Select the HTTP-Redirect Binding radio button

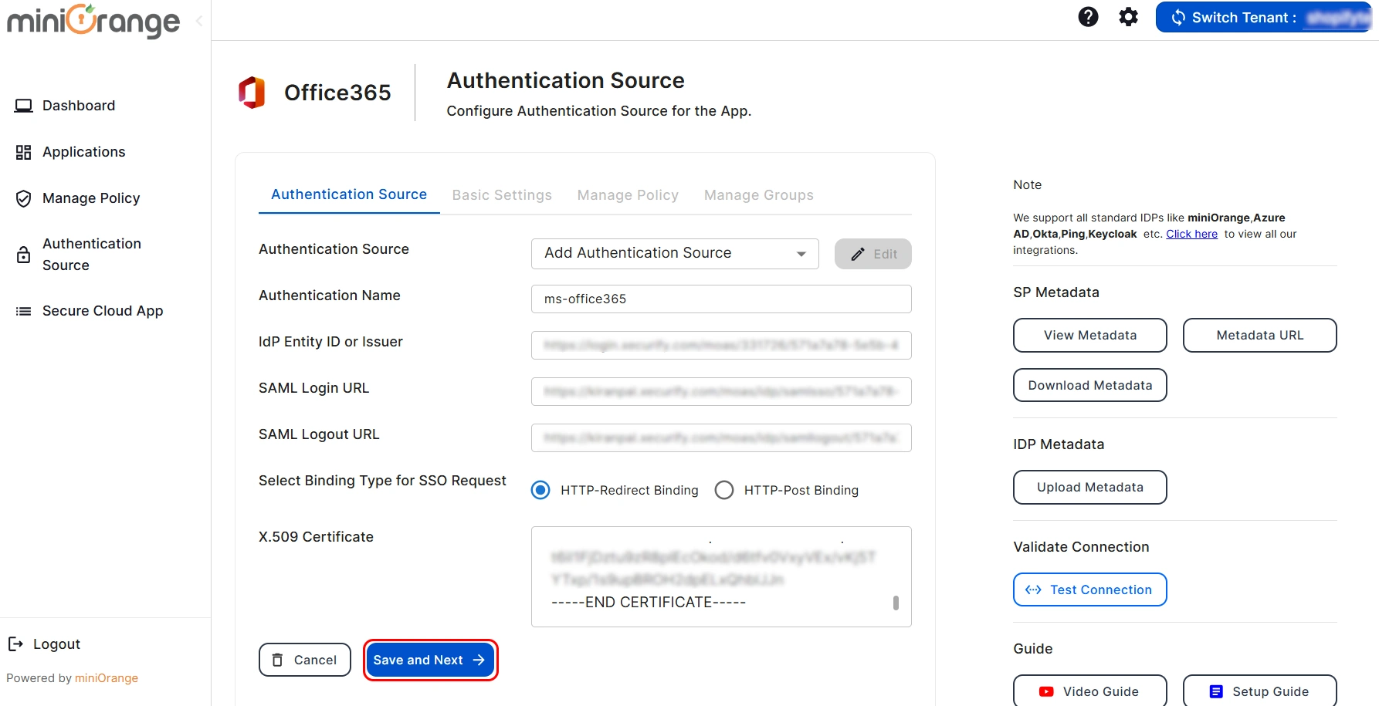click(540, 490)
